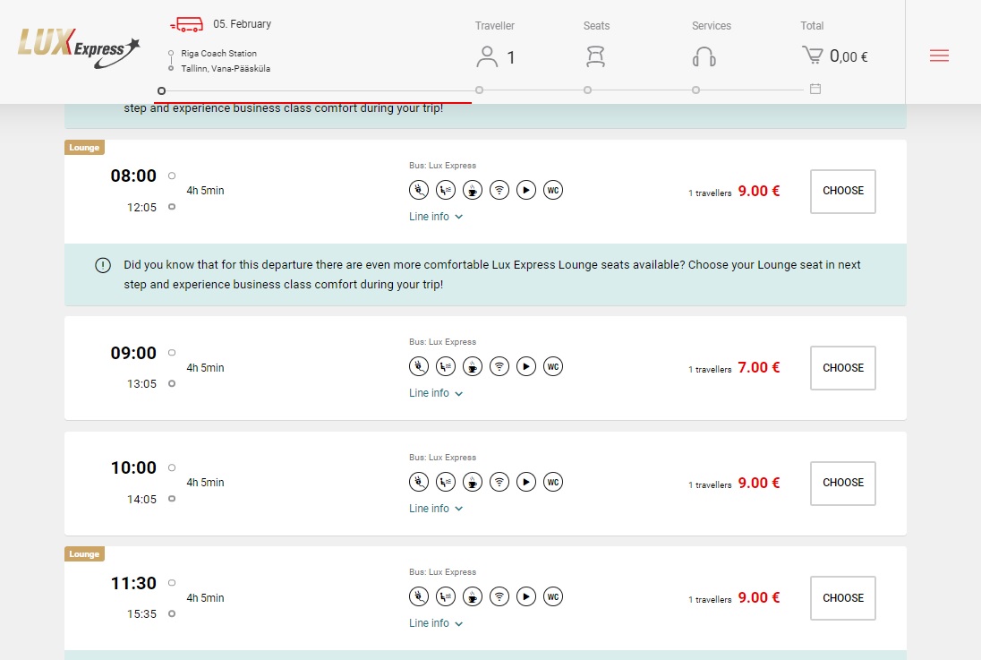Expand Line info for 09:00 departure
Image resolution: width=981 pixels, height=660 pixels.
click(436, 393)
